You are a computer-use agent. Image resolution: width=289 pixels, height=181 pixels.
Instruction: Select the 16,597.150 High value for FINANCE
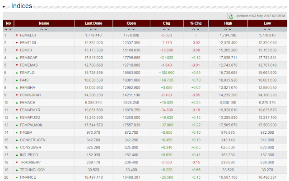(228, 177)
